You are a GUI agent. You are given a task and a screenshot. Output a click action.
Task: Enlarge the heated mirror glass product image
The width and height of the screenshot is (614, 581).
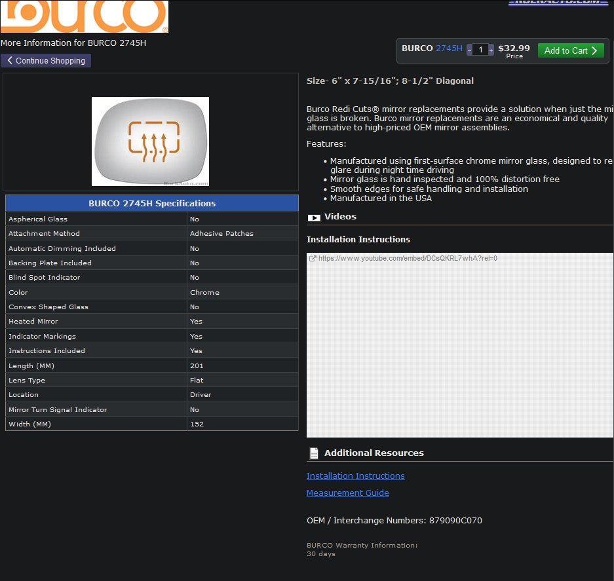coord(150,141)
